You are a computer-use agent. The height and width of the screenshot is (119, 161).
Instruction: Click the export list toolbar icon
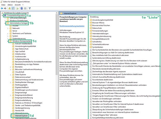17,8
